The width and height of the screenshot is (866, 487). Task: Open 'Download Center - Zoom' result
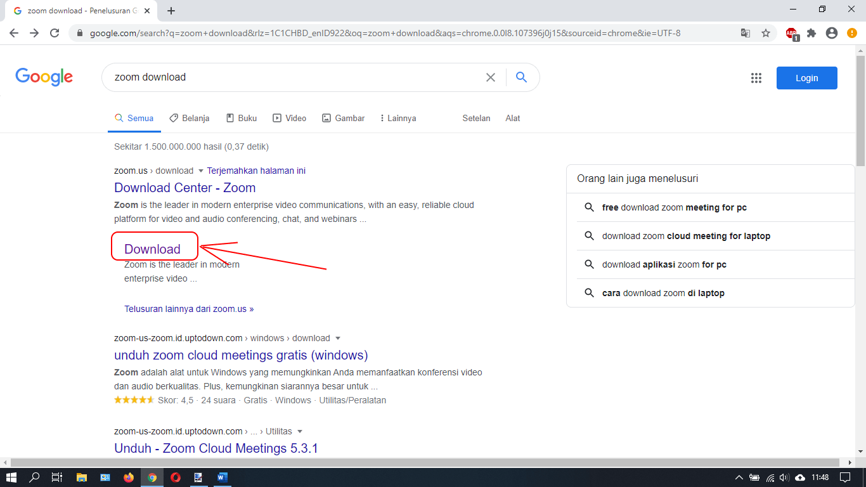[185, 188]
